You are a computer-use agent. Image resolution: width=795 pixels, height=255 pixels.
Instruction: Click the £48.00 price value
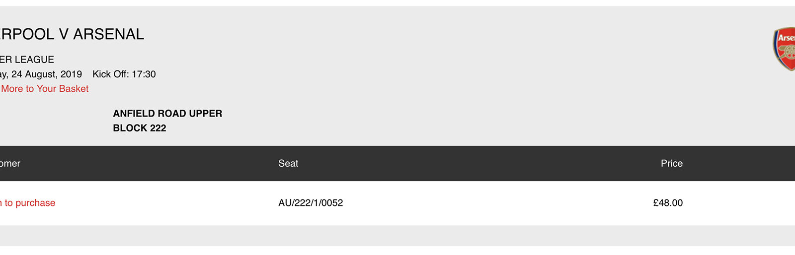[667, 203]
